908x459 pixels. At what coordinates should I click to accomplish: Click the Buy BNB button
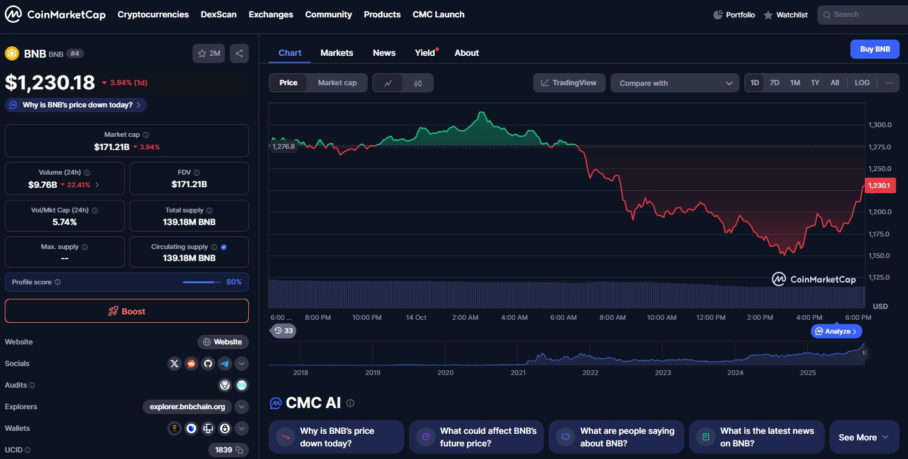875,49
